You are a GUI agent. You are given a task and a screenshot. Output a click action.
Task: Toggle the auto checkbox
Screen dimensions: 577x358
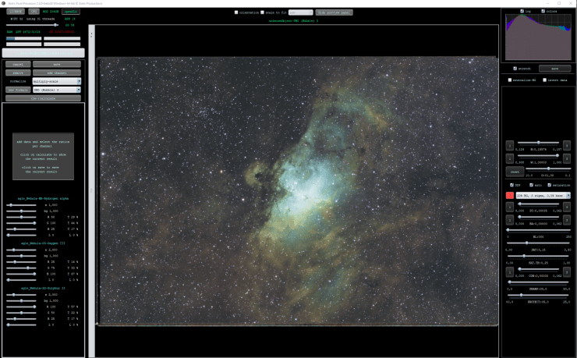point(531,185)
